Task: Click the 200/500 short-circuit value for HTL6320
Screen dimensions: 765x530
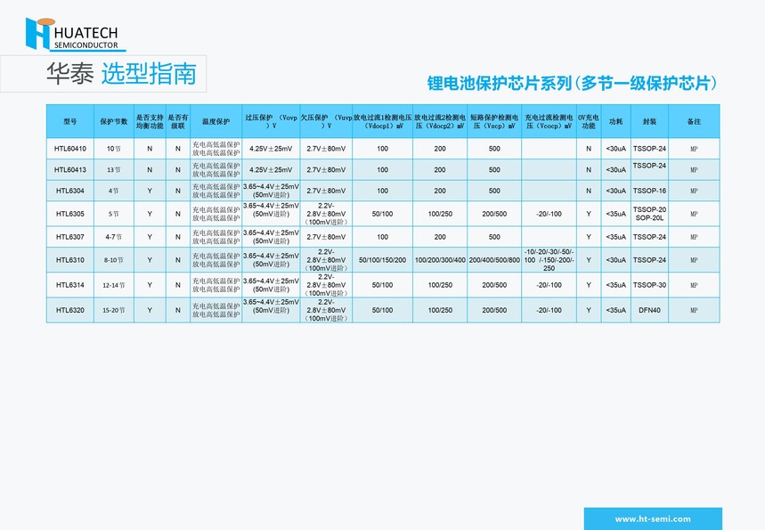Action: [x=494, y=310]
